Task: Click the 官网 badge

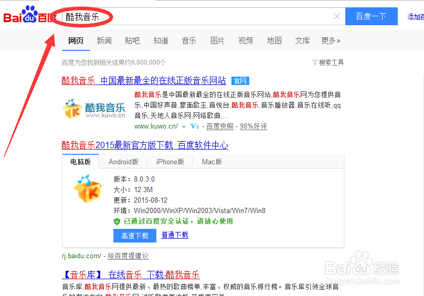Action: (240, 81)
